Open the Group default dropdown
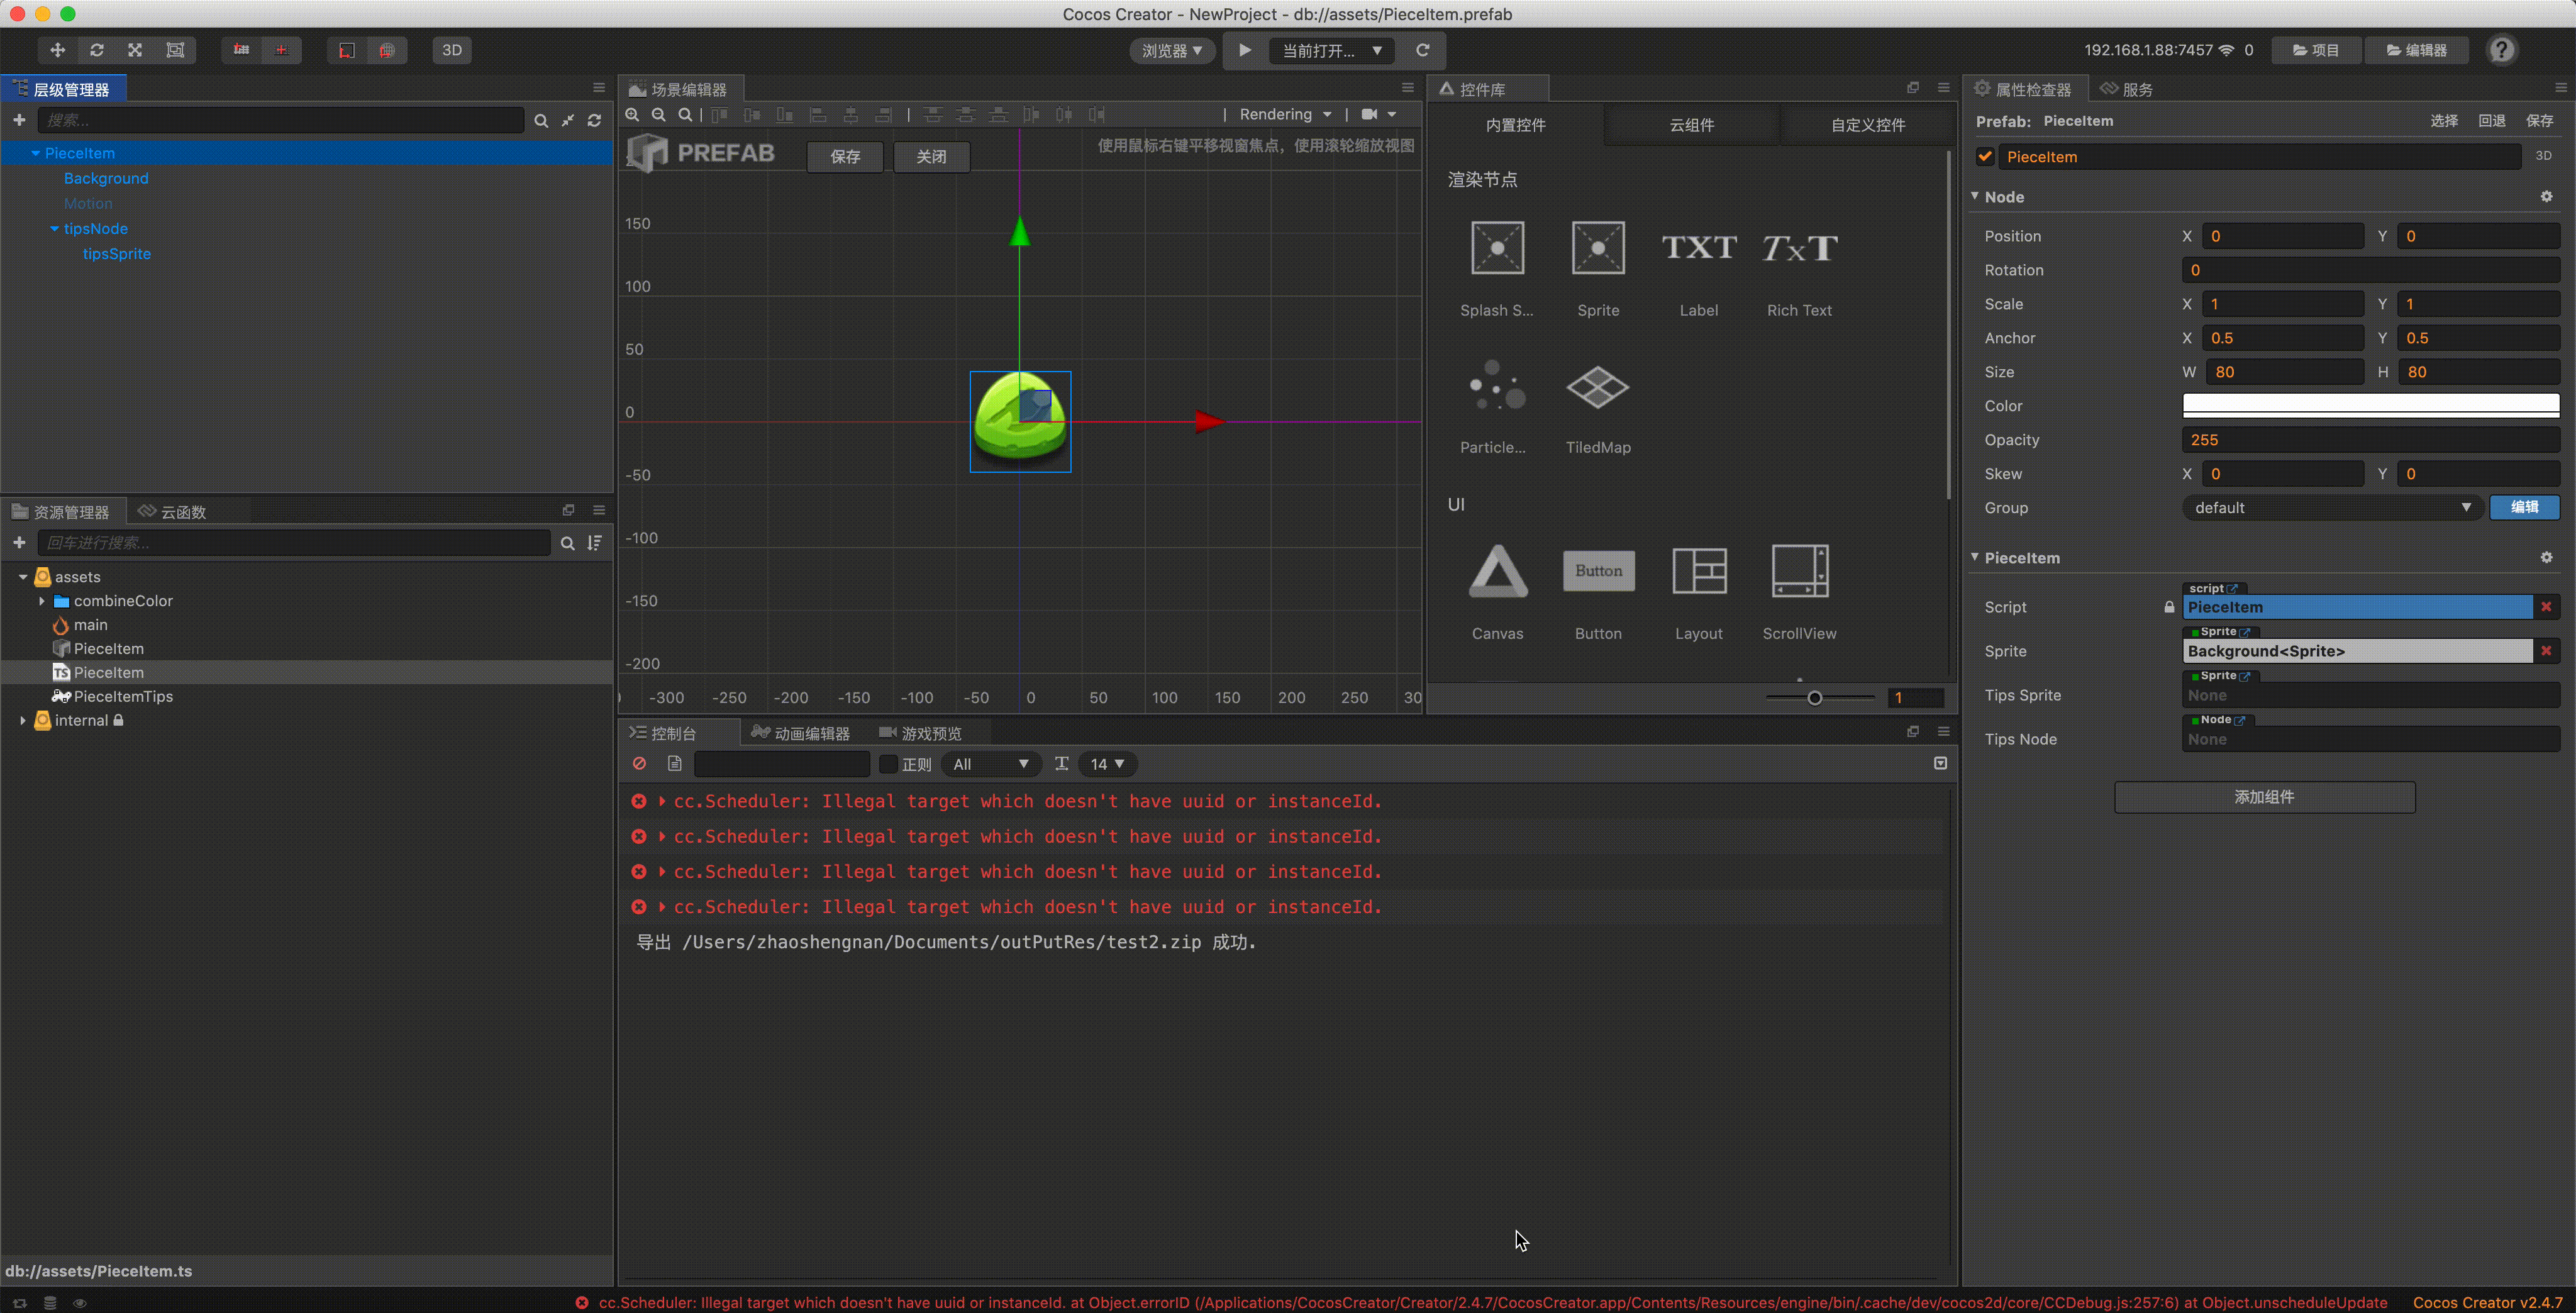Screen dimensions: 2576x1313 pyautogui.click(x=2330, y=508)
